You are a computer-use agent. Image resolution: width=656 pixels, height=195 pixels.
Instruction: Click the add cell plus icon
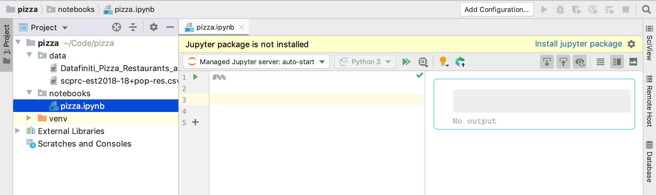click(x=195, y=122)
